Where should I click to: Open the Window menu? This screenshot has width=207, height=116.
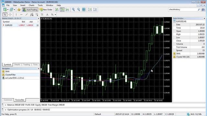click(x=49, y=5)
